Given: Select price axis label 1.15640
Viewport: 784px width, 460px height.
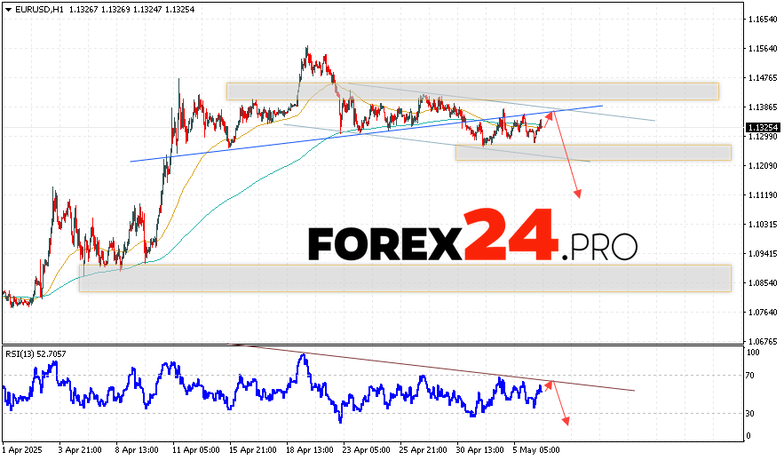Looking at the screenshot, I should (x=763, y=49).
